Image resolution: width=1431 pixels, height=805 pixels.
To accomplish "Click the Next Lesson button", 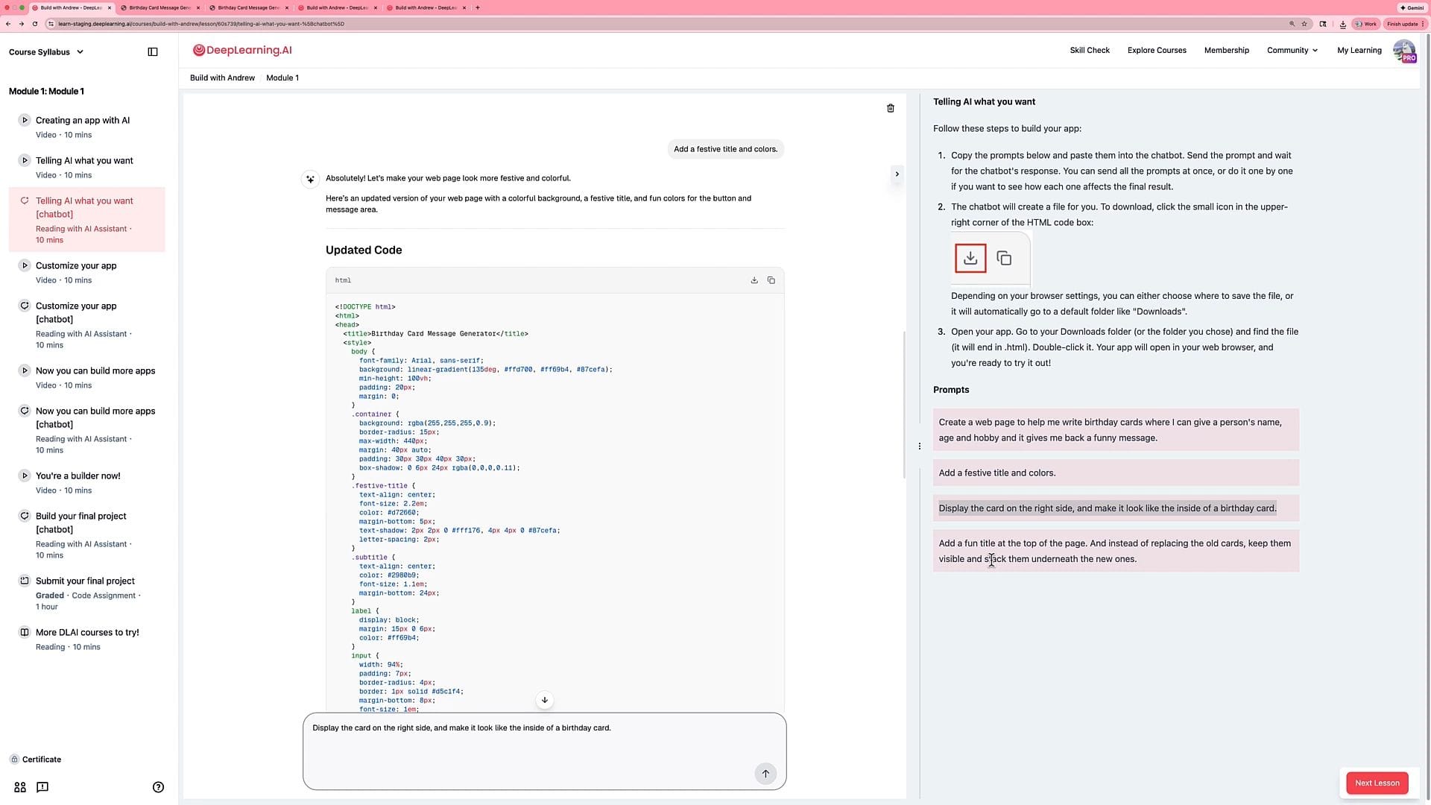I will (1377, 783).
